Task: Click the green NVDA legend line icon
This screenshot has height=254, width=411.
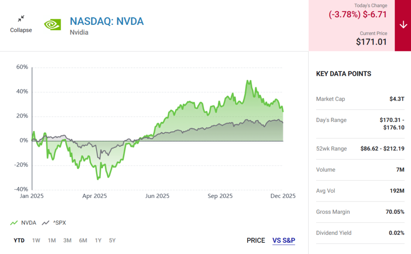Action: tap(14, 223)
